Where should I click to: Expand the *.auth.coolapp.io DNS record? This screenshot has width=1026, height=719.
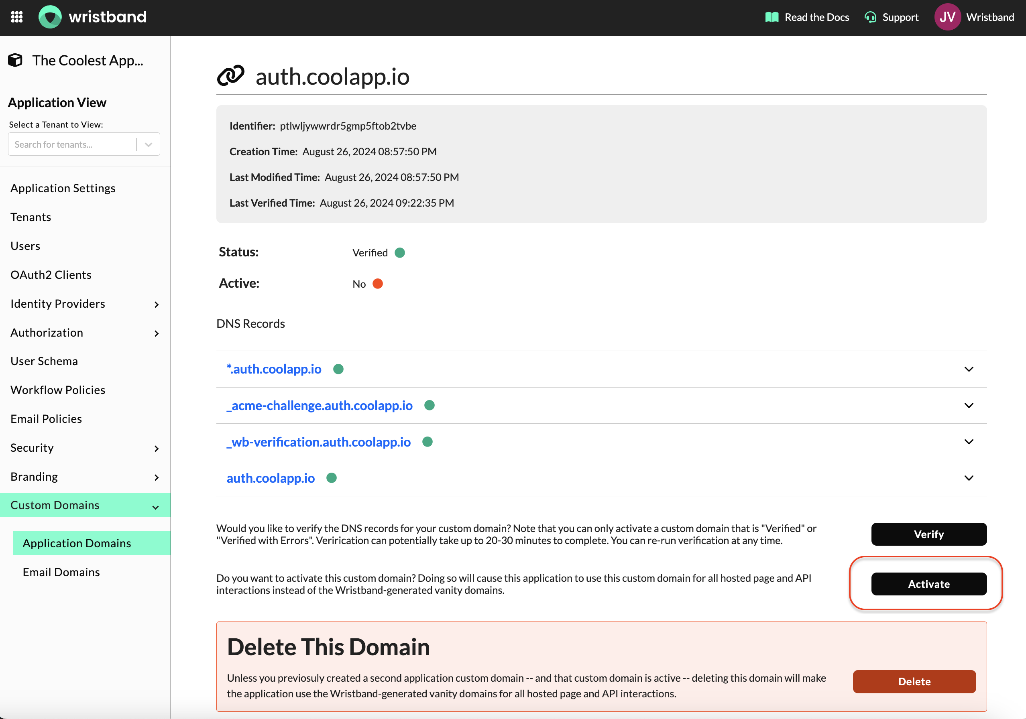(969, 369)
